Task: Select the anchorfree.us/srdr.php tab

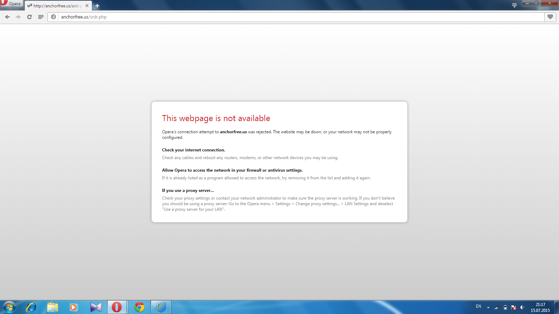Action: [x=58, y=6]
